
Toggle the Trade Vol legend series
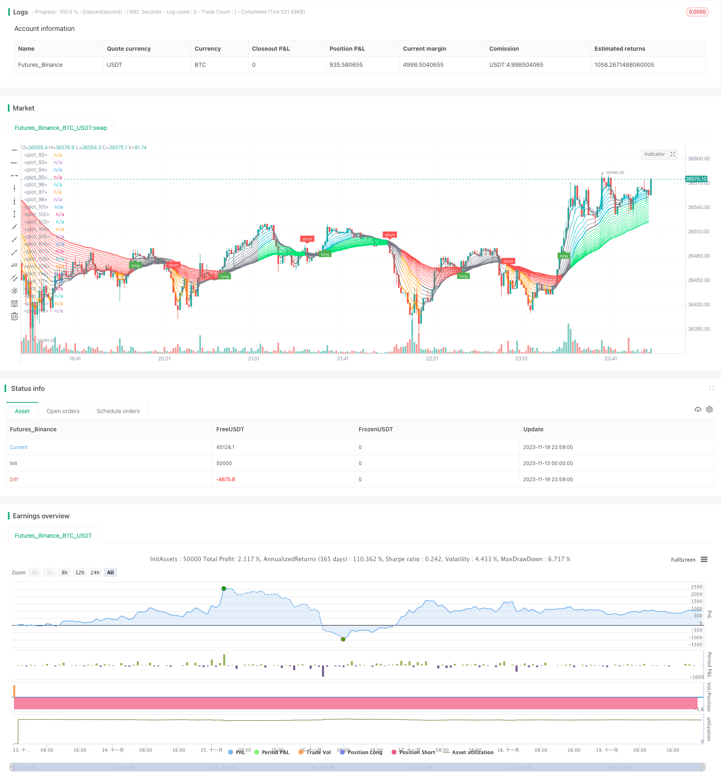[x=315, y=752]
